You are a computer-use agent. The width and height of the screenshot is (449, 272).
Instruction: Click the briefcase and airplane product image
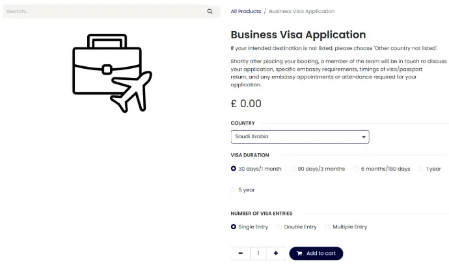(x=112, y=73)
